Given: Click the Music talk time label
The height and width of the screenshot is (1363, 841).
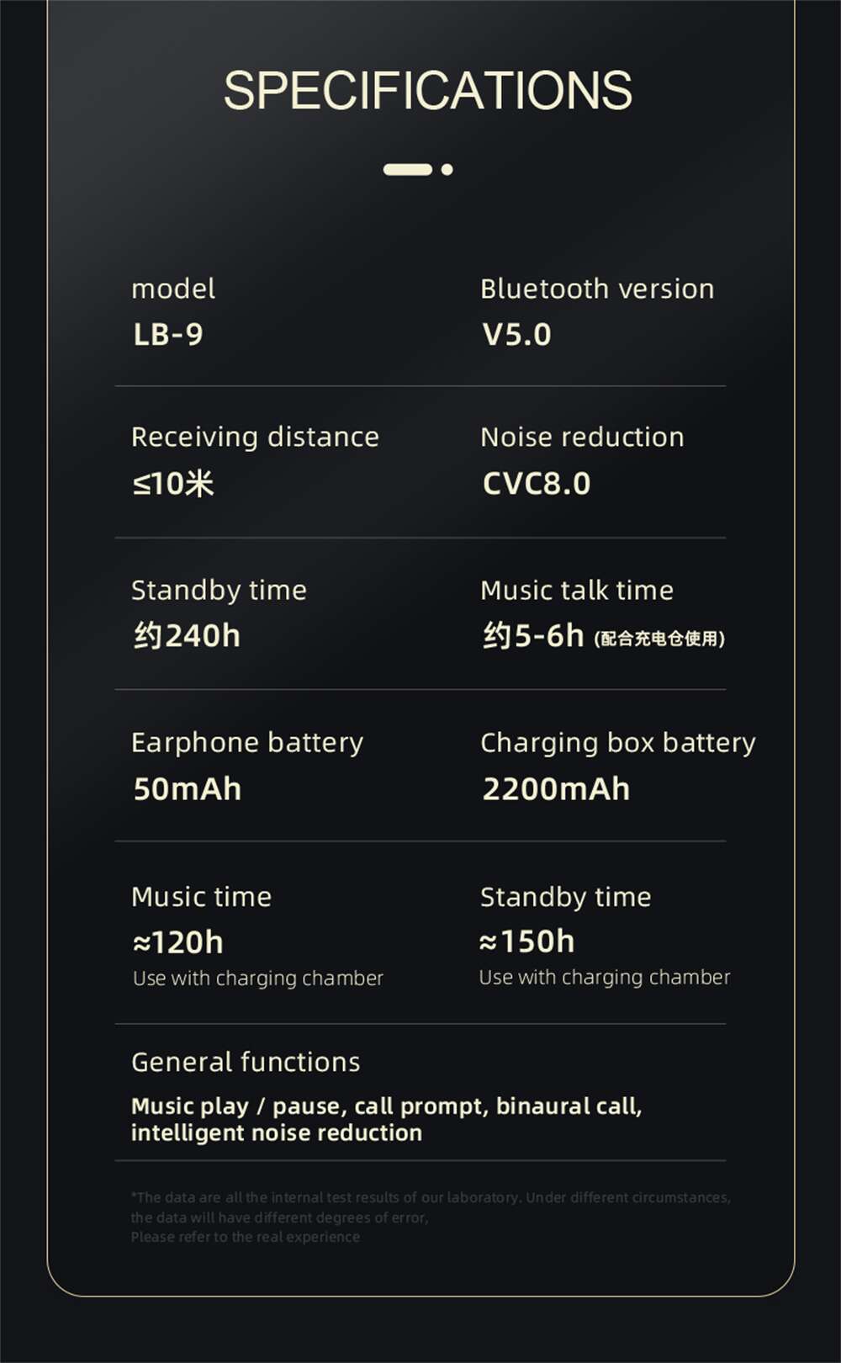Looking at the screenshot, I should [577, 590].
